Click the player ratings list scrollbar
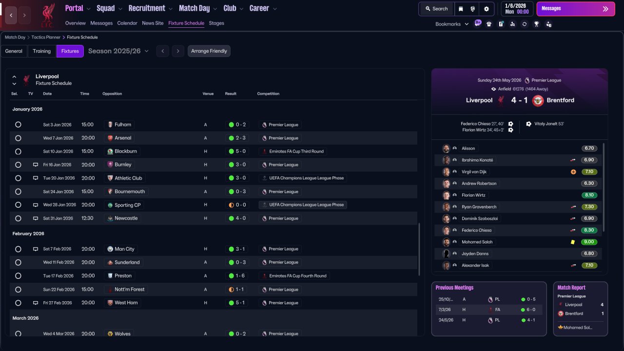This screenshot has width=624, height=351. click(x=604, y=187)
